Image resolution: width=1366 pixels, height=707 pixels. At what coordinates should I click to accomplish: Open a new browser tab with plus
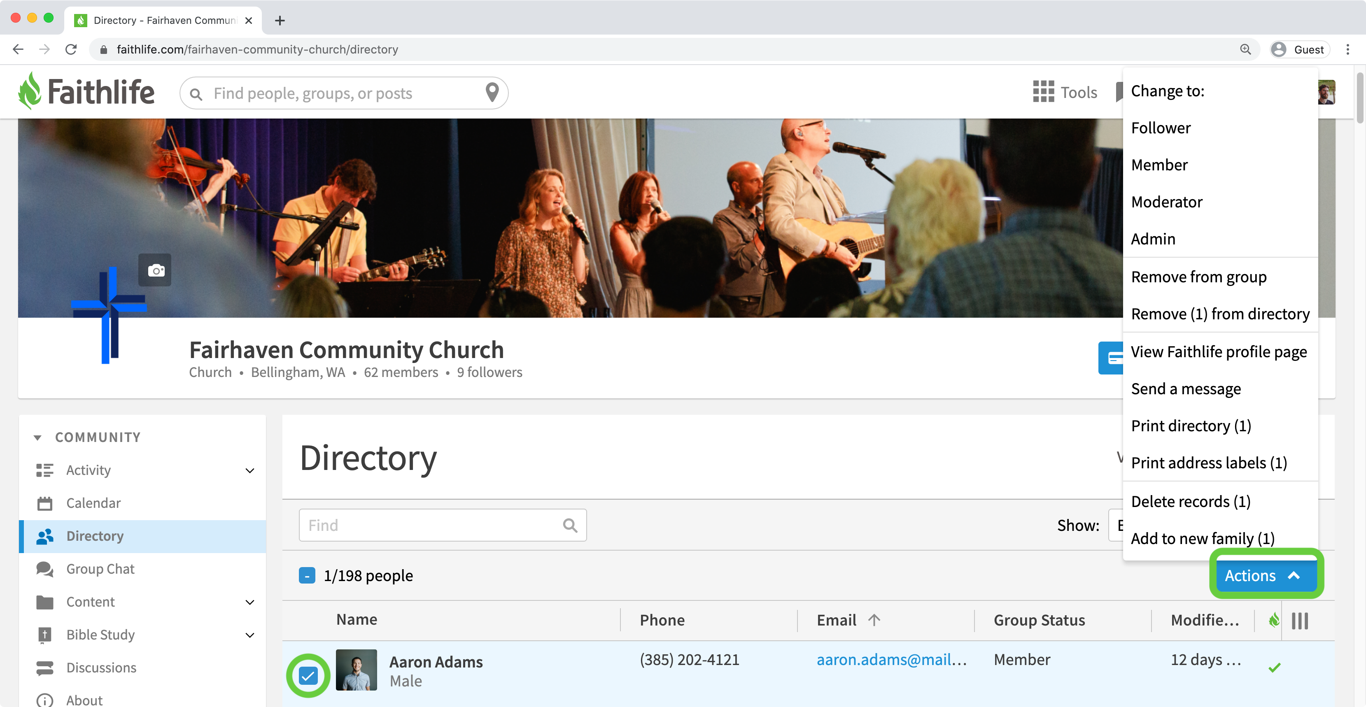point(280,21)
